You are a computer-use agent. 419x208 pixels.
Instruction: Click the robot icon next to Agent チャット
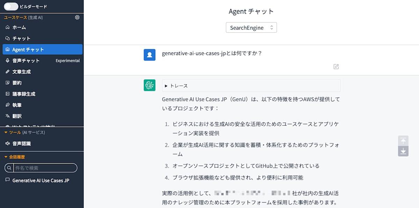8,49
